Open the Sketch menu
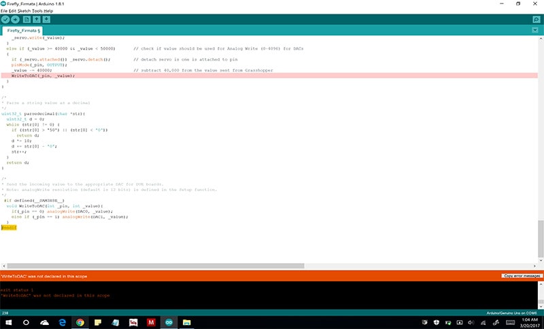 coord(24,11)
